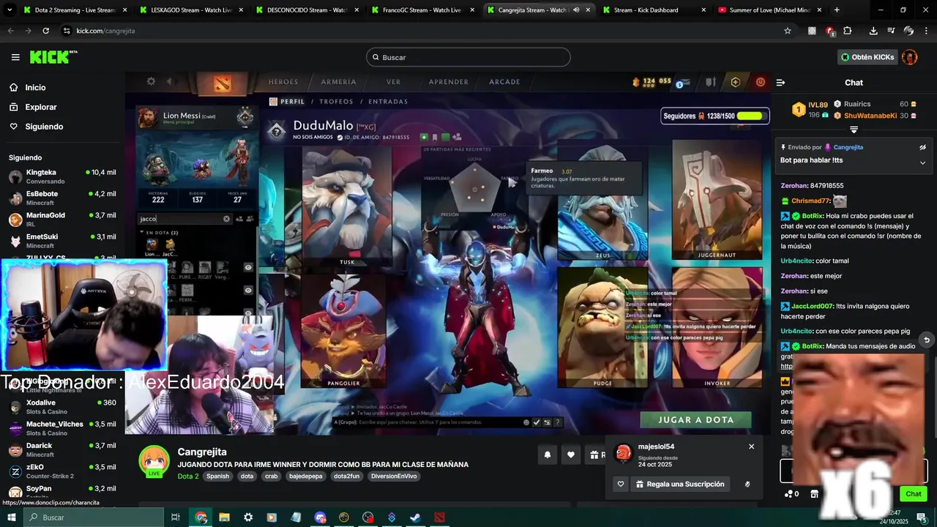The image size is (937, 527).
Task: Expand the gift leaderboard below ShuWatanabeKi
Action: [854, 130]
